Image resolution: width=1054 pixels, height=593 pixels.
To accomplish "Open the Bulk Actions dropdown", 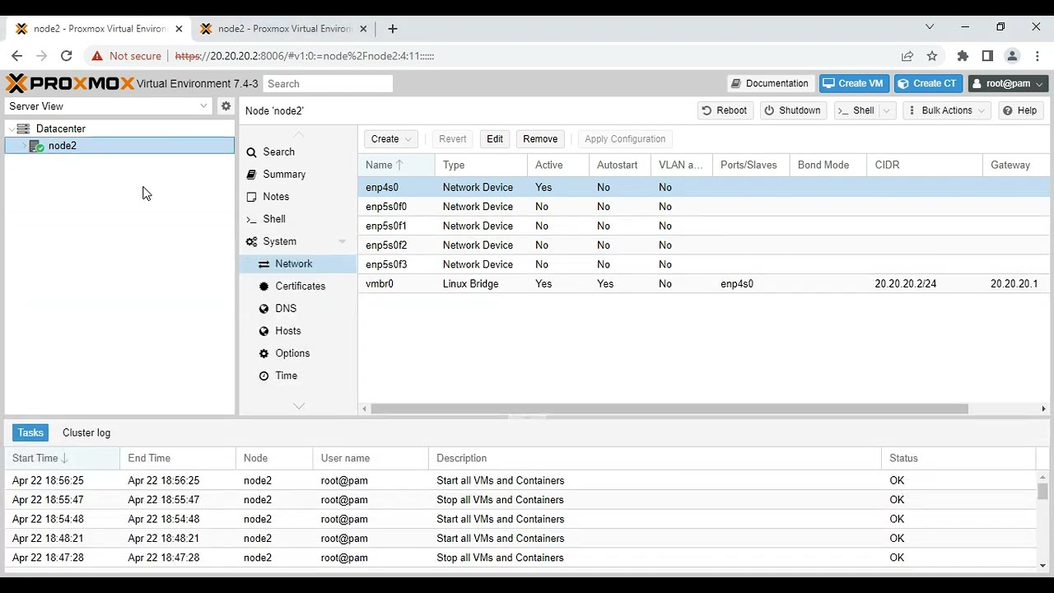I will (947, 110).
